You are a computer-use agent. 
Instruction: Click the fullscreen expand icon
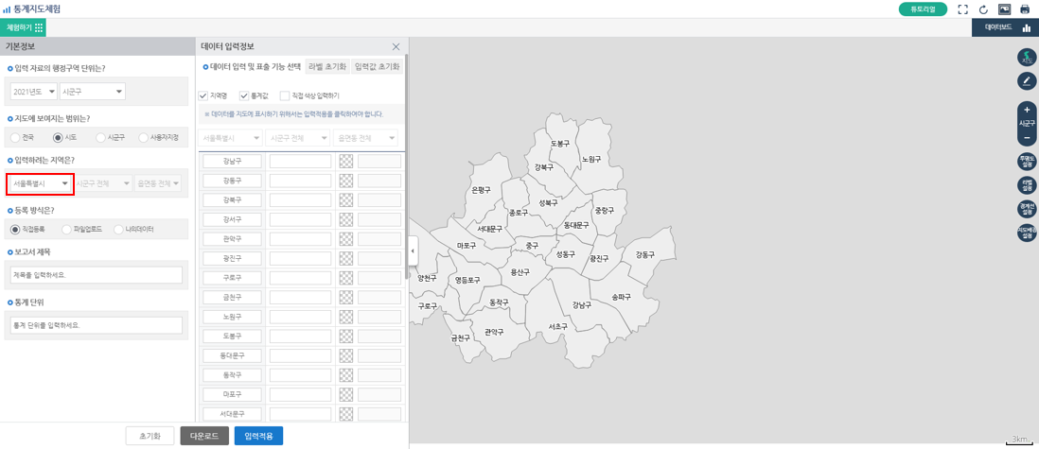tap(962, 9)
